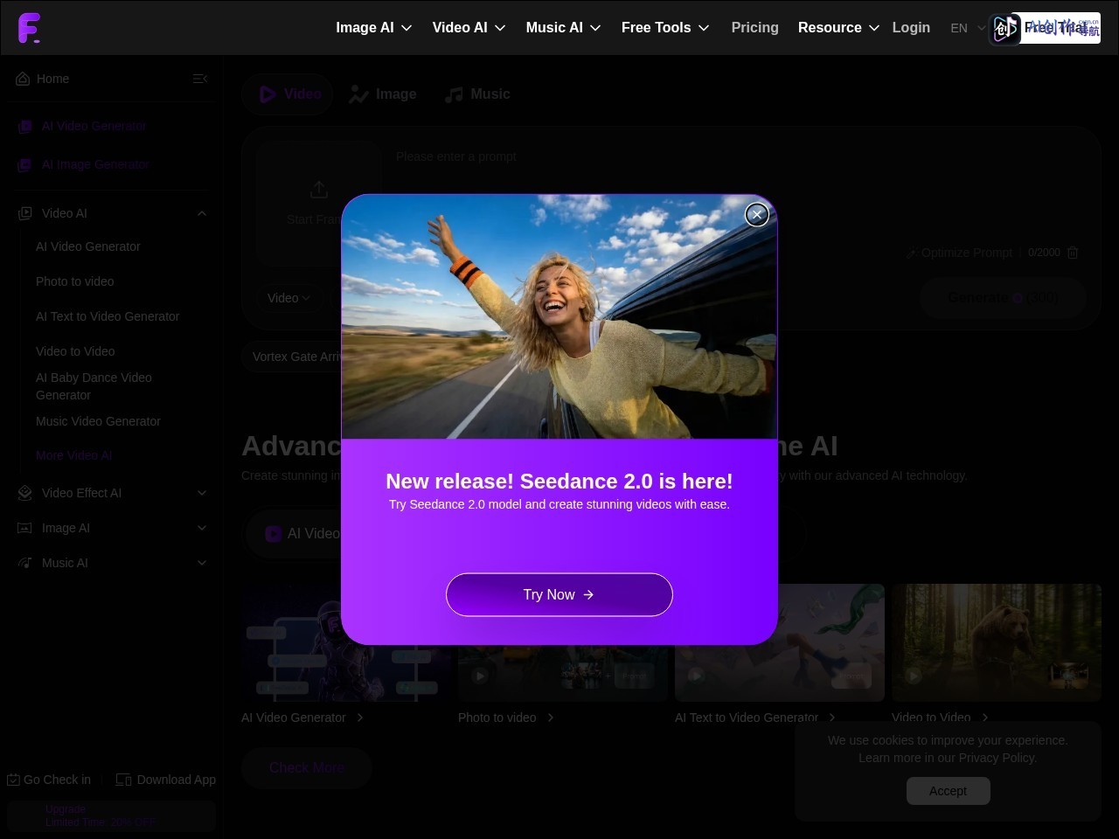Switch to the Image tab
The height and width of the screenshot is (839, 1119).
tap(383, 94)
